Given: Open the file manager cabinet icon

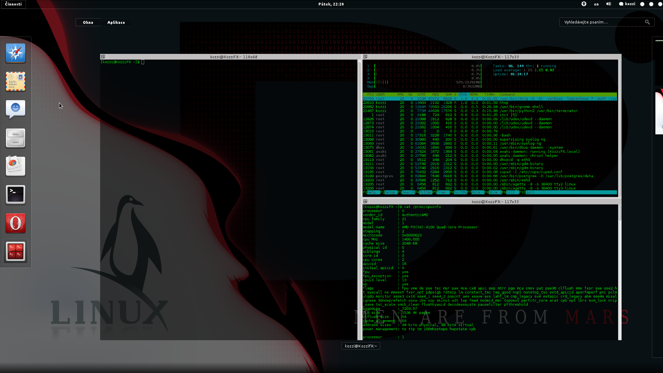Looking at the screenshot, I should tap(16, 138).
